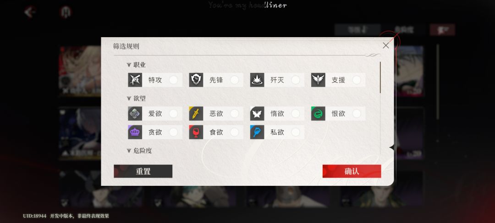Choose the 贪欲 crown icon
495x223 pixels.
(135, 132)
